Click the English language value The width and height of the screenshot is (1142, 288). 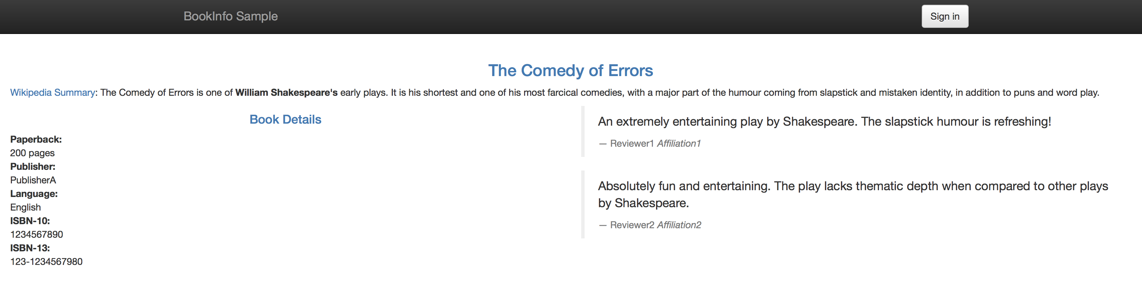pos(26,208)
